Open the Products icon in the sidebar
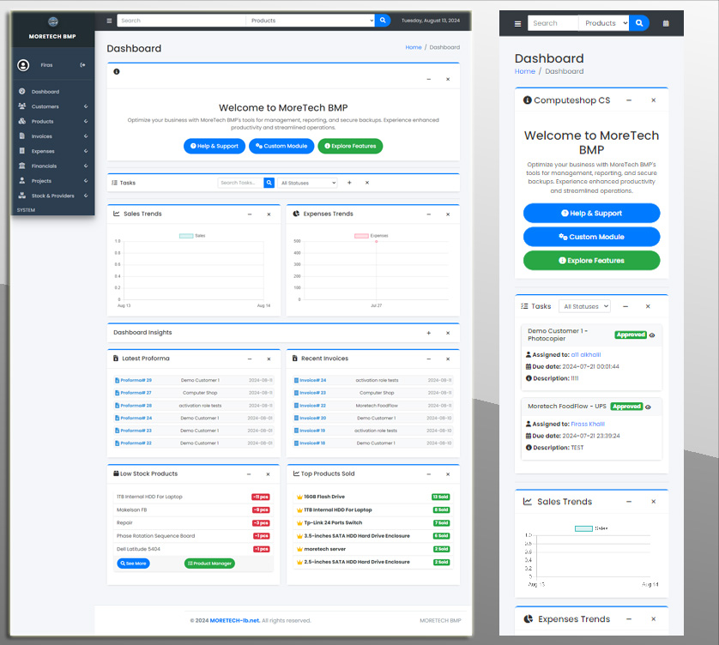 pyautogui.click(x=21, y=121)
